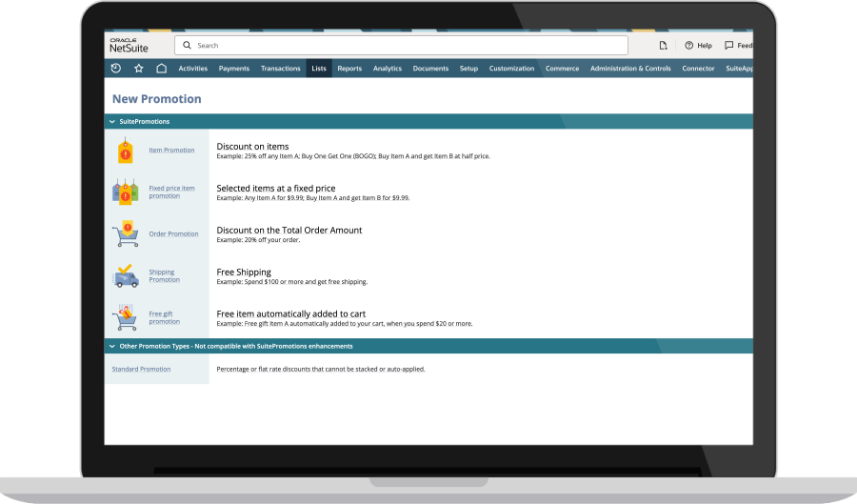The height and width of the screenshot is (504, 857).
Task: Open the Standard Promotion link
Action: [x=141, y=369]
